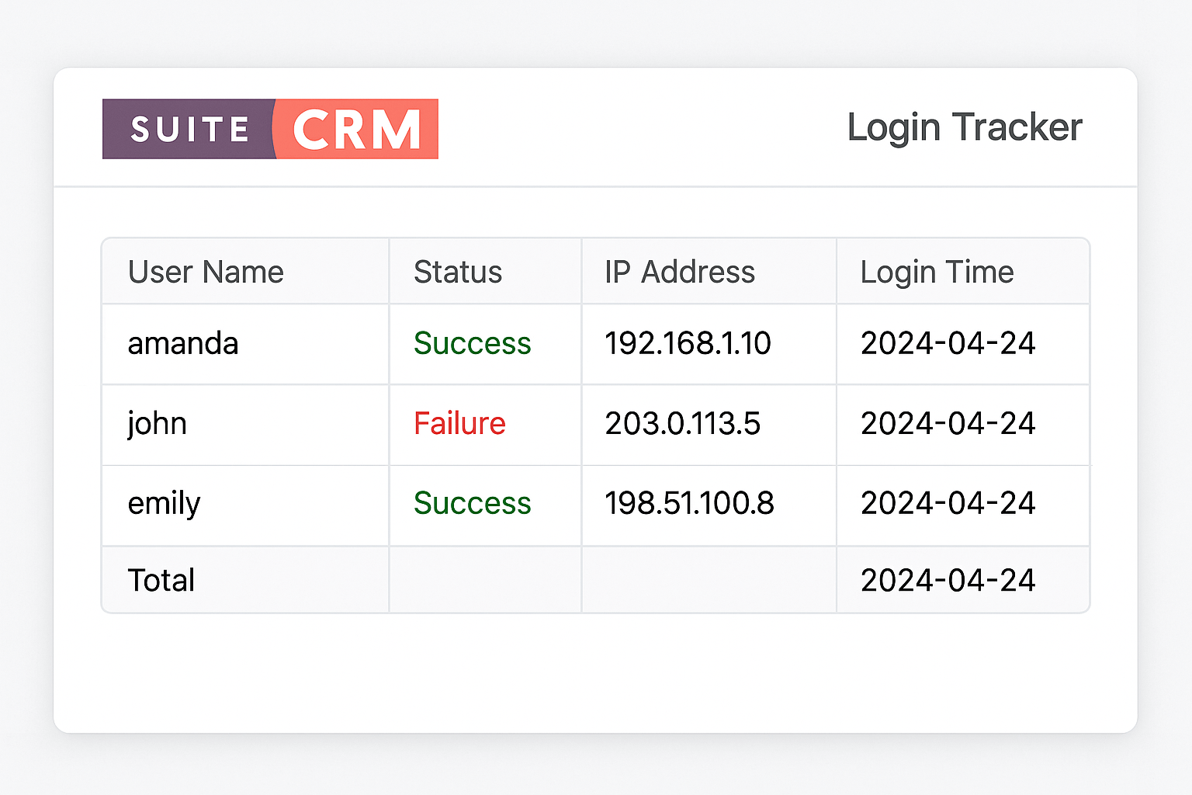Click amanda's green Success status
The height and width of the screenshot is (795, 1192).
click(472, 344)
